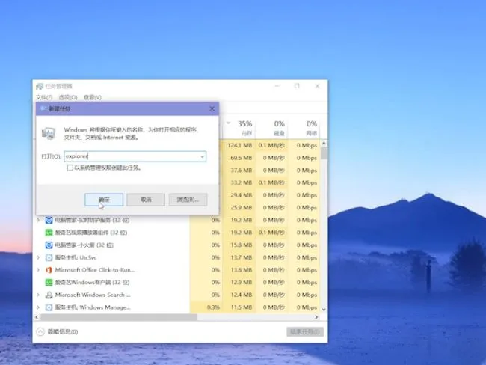
Task: Click the vertical scrollbar up arrow
Action: coord(324,144)
